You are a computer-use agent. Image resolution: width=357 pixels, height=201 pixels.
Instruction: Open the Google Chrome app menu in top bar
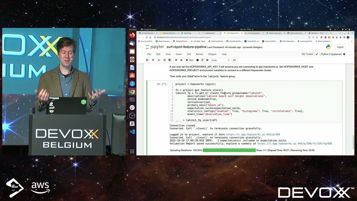pyautogui.click(x=149, y=30)
